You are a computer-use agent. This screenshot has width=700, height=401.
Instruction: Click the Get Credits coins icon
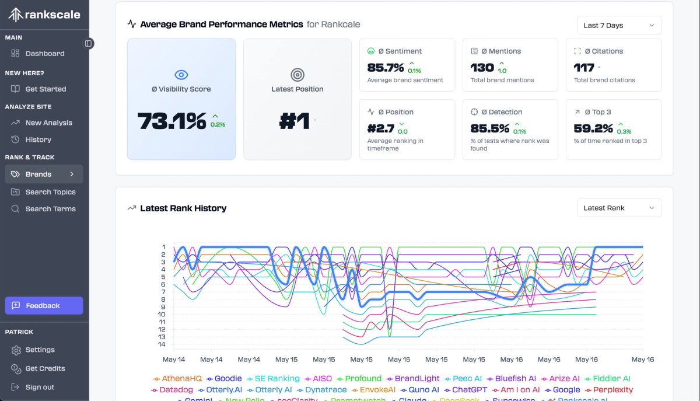pyautogui.click(x=16, y=369)
